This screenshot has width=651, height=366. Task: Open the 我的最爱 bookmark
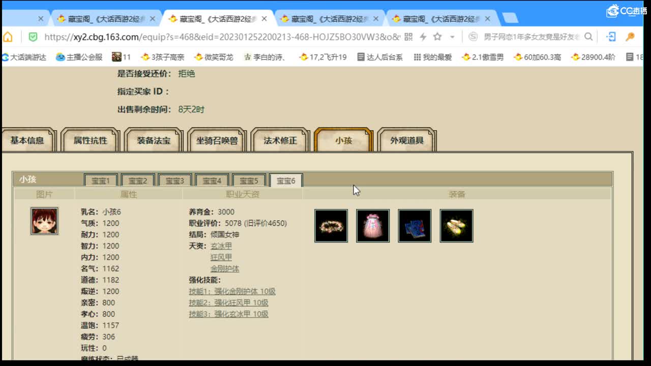click(433, 57)
